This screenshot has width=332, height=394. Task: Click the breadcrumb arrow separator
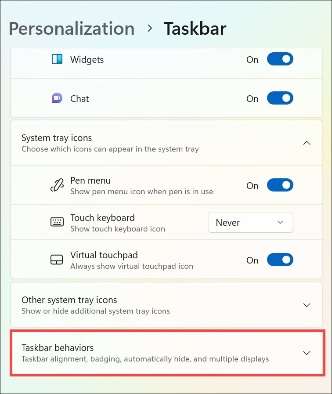click(x=150, y=29)
